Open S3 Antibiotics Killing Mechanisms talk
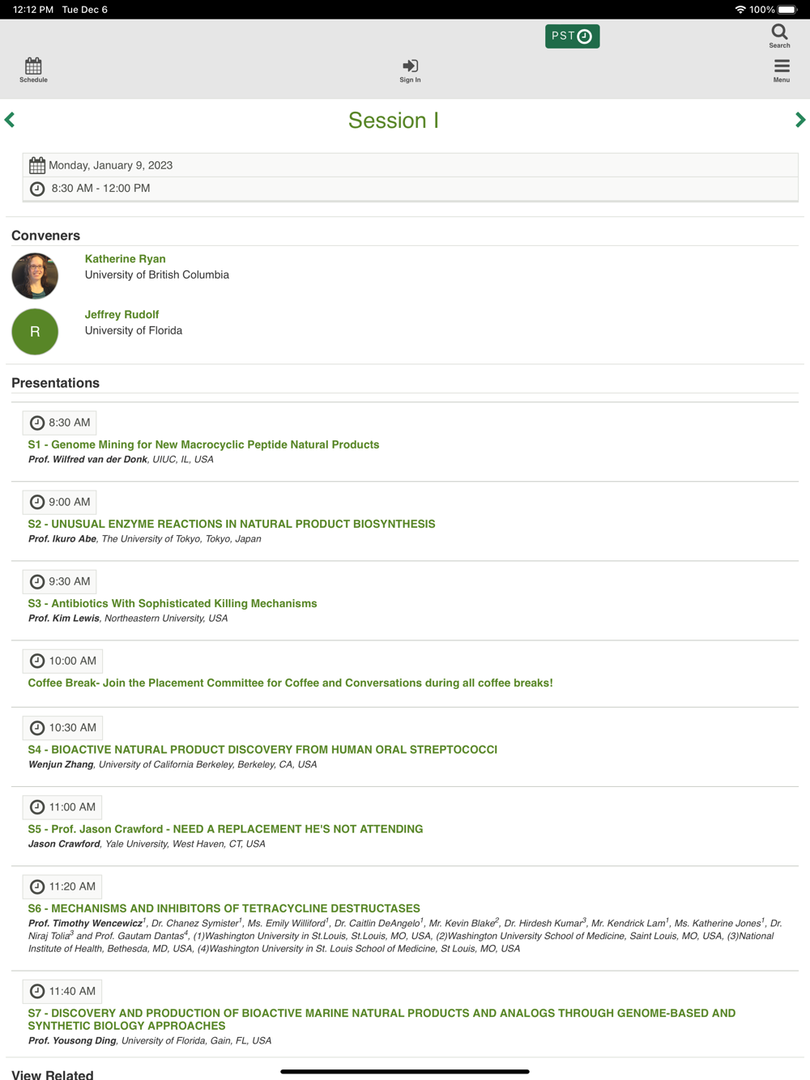Screen dimensions: 810x1080 pos(173,603)
